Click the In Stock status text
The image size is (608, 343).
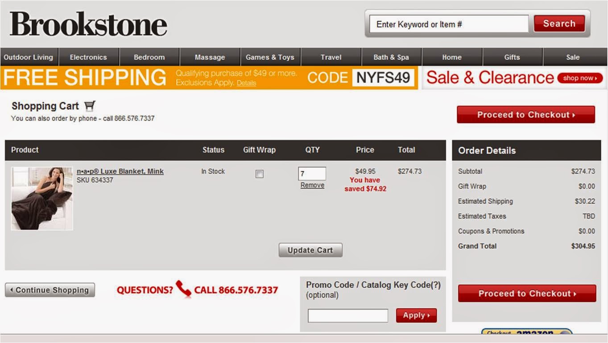point(213,171)
